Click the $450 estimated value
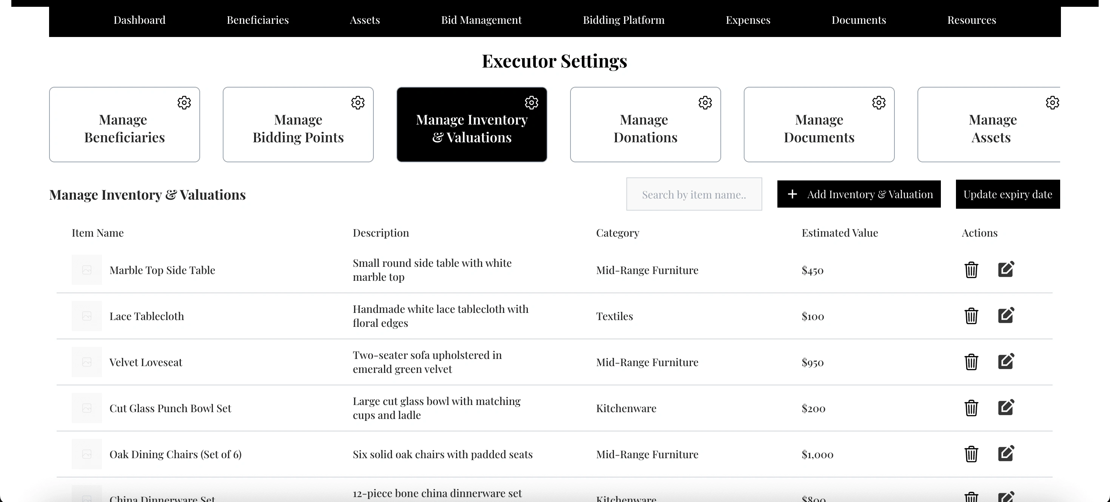Viewport: 1110px width, 502px height. pyautogui.click(x=812, y=270)
